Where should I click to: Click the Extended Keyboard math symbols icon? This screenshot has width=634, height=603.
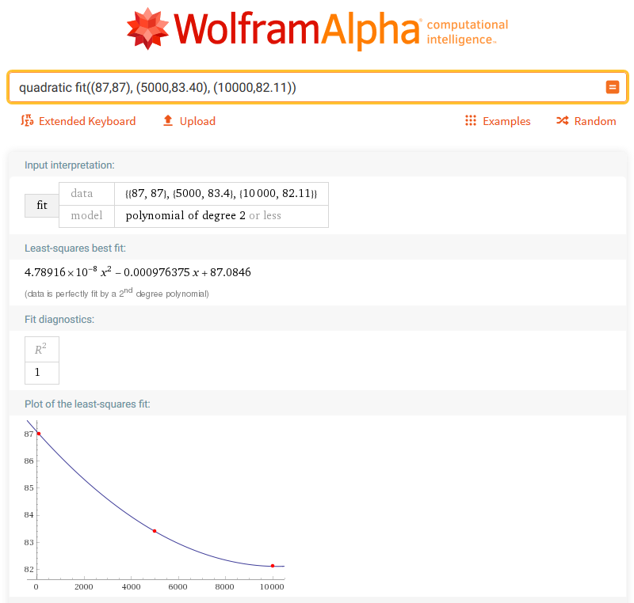pos(27,121)
